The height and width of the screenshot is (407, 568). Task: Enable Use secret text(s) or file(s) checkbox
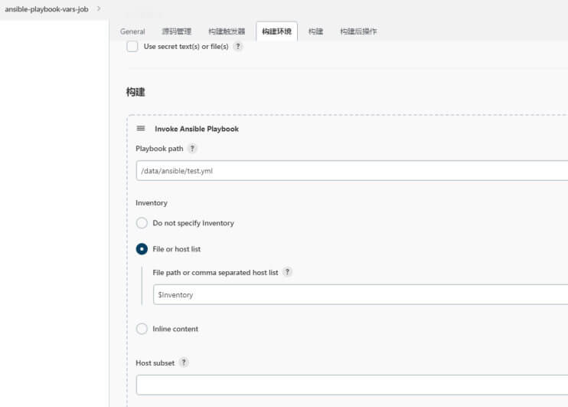click(x=132, y=47)
